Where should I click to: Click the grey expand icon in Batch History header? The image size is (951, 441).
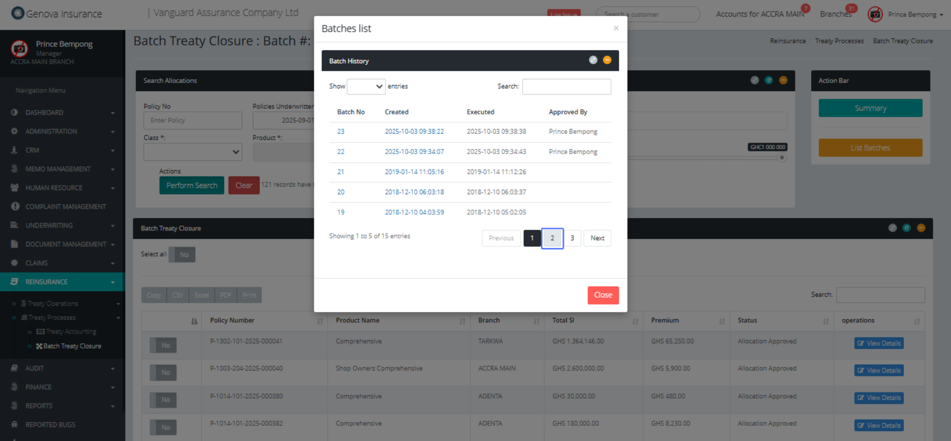tap(593, 60)
